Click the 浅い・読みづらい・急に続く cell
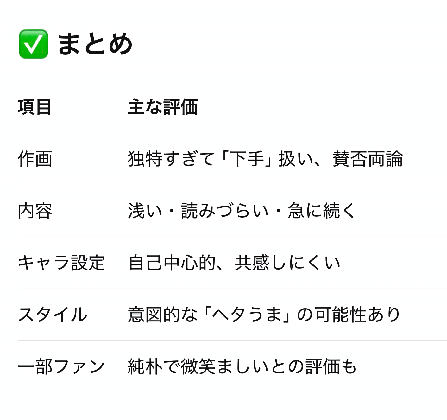The width and height of the screenshot is (447, 420). click(x=242, y=211)
